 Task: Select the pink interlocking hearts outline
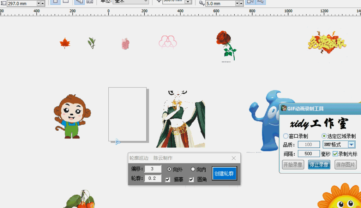[x=168, y=42]
